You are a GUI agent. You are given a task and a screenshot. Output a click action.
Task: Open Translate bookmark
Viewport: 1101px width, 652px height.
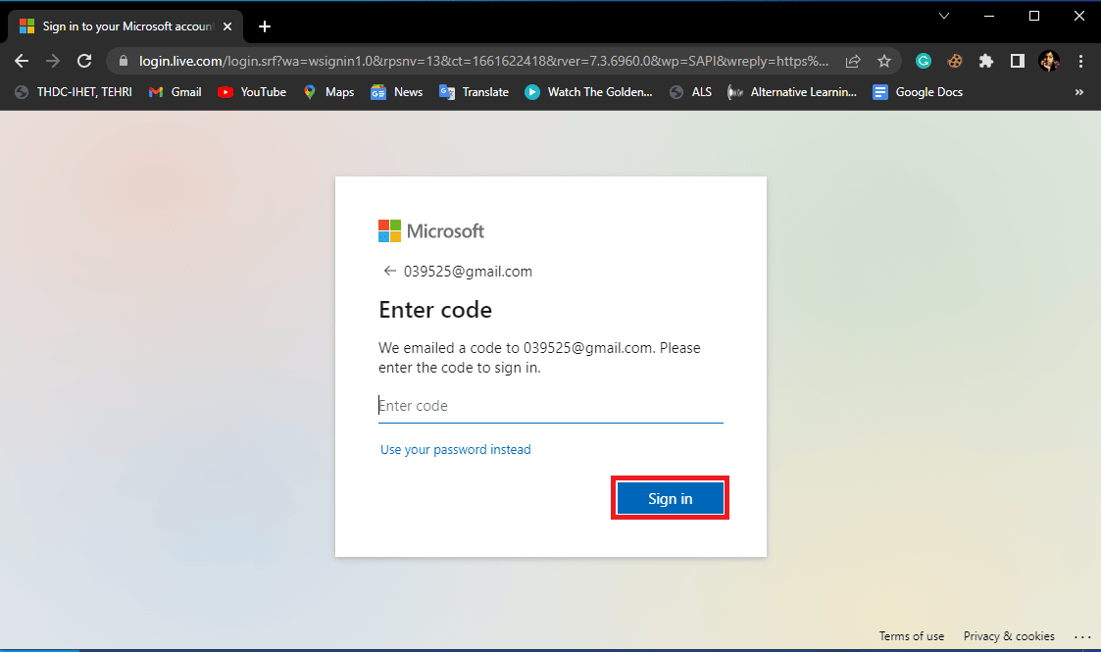tap(474, 92)
